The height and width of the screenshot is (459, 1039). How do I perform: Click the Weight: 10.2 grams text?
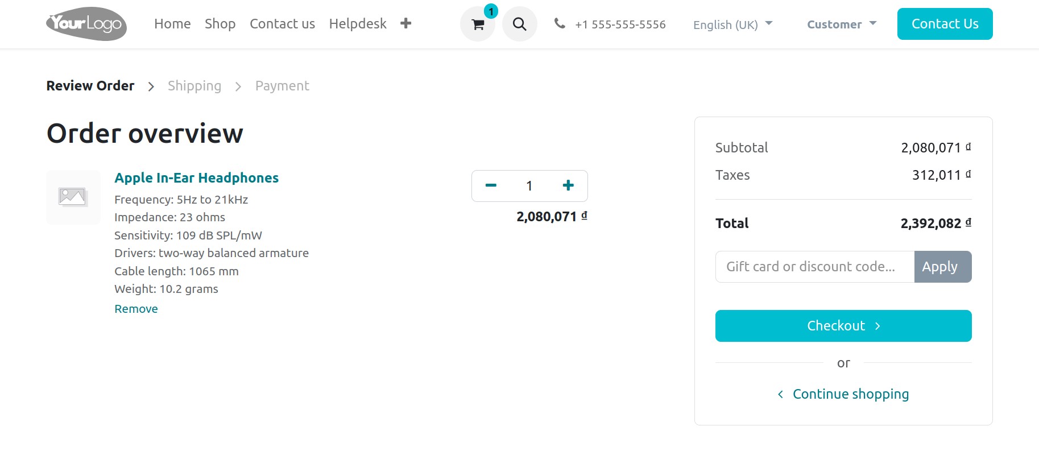[x=166, y=289]
